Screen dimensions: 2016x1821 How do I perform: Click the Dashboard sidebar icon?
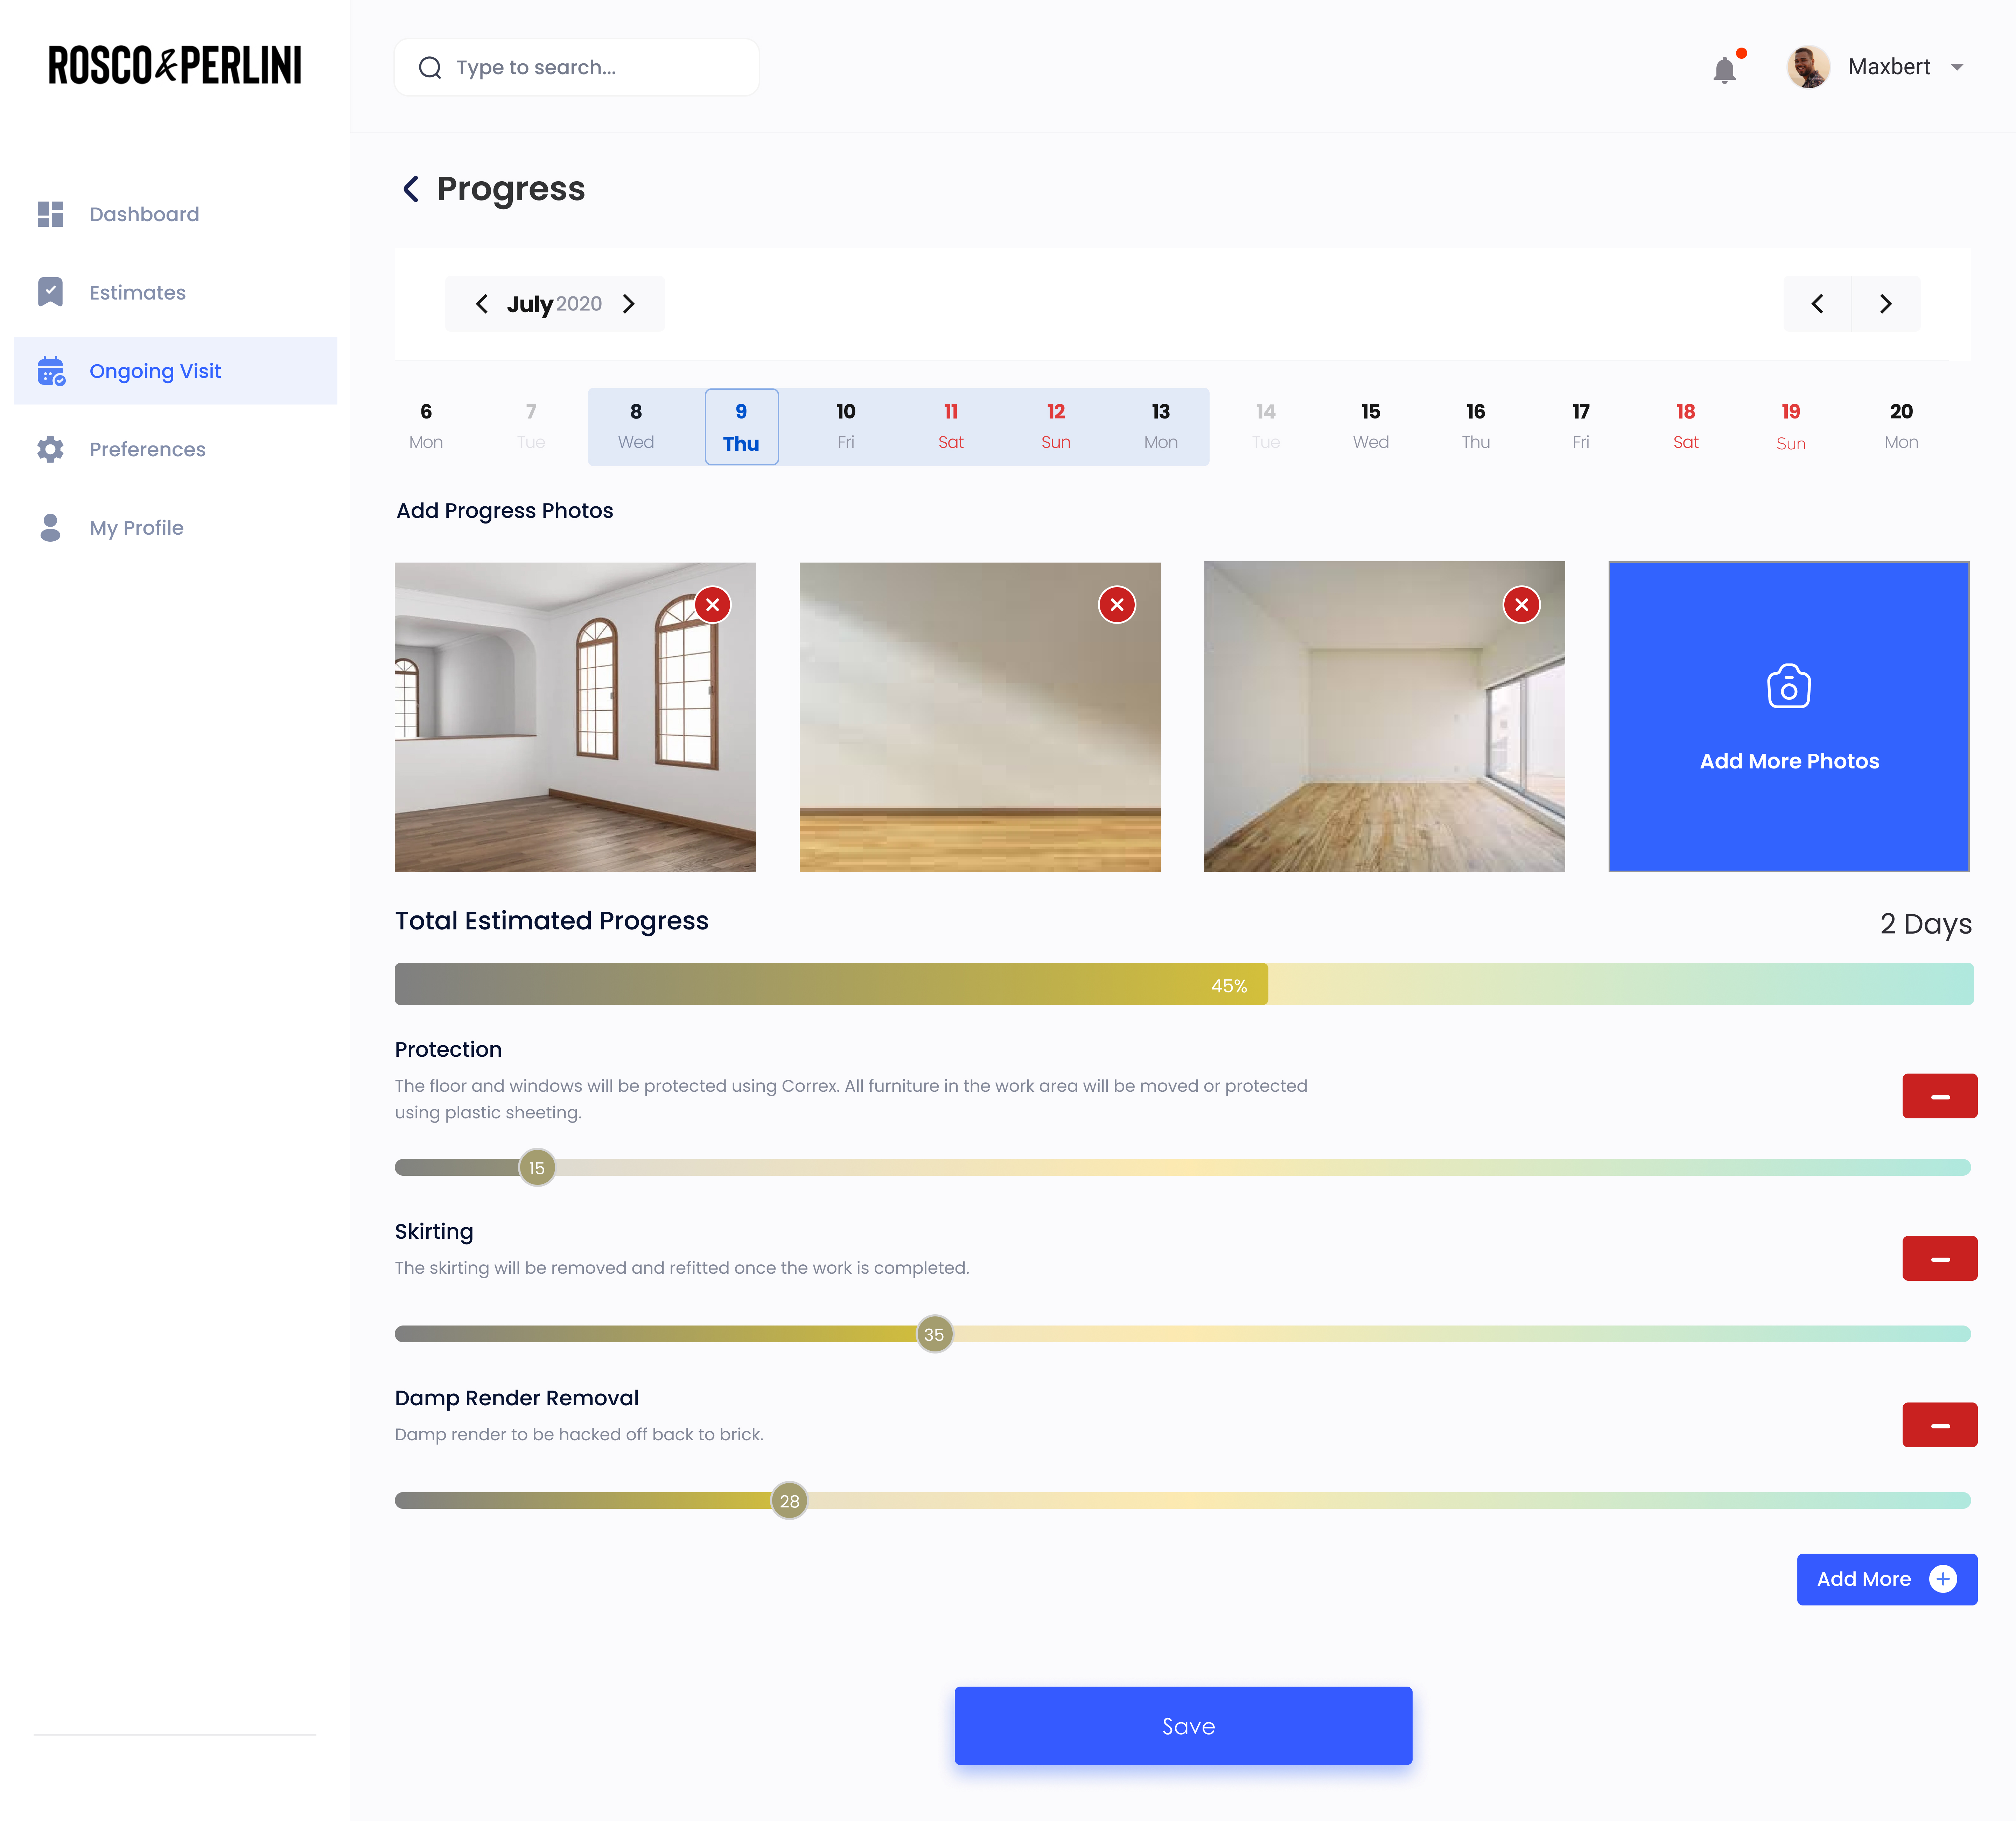[x=50, y=214]
